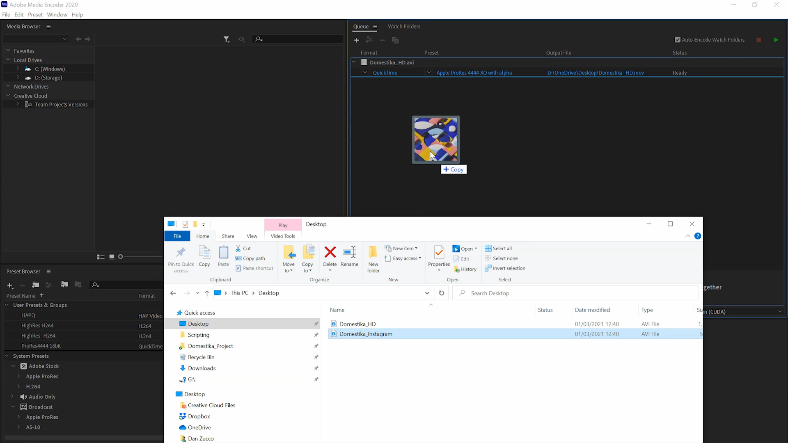
Task: Click the Create new preset plus icon
Action: point(10,285)
